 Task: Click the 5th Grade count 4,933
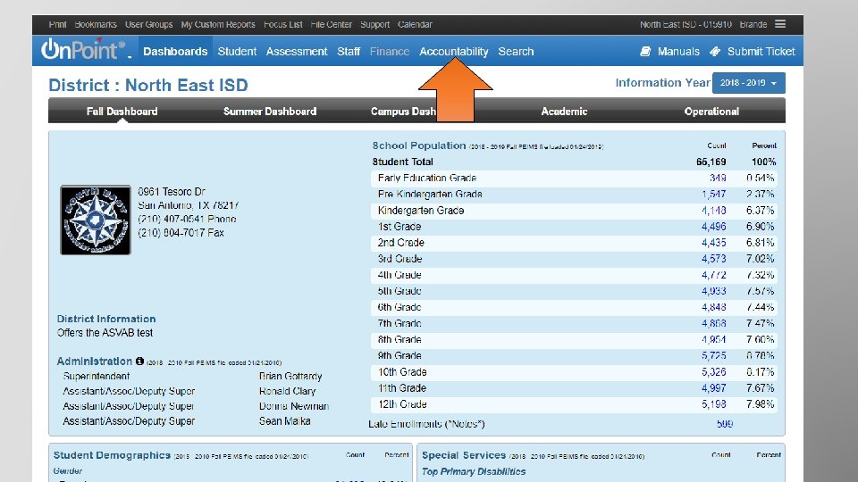[x=714, y=291]
